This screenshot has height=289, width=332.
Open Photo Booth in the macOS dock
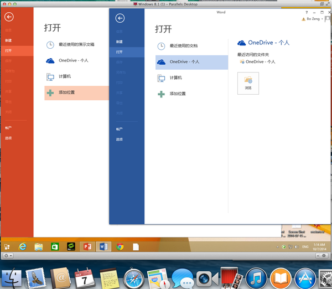[x=232, y=278]
